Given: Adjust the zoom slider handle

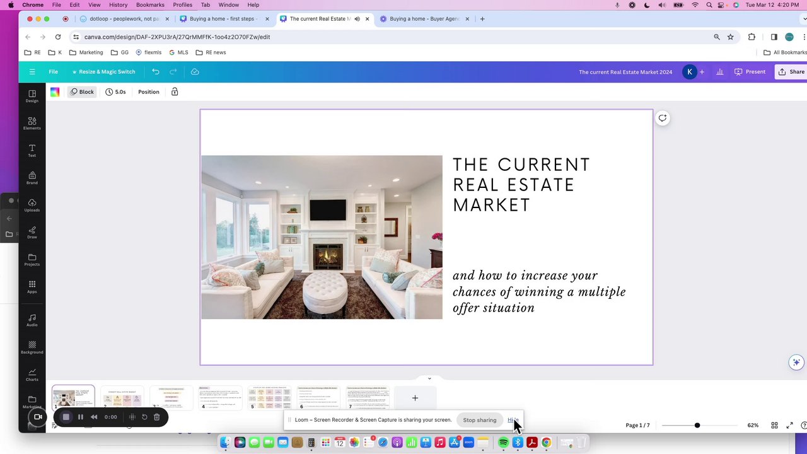Looking at the screenshot, I should pos(697,425).
